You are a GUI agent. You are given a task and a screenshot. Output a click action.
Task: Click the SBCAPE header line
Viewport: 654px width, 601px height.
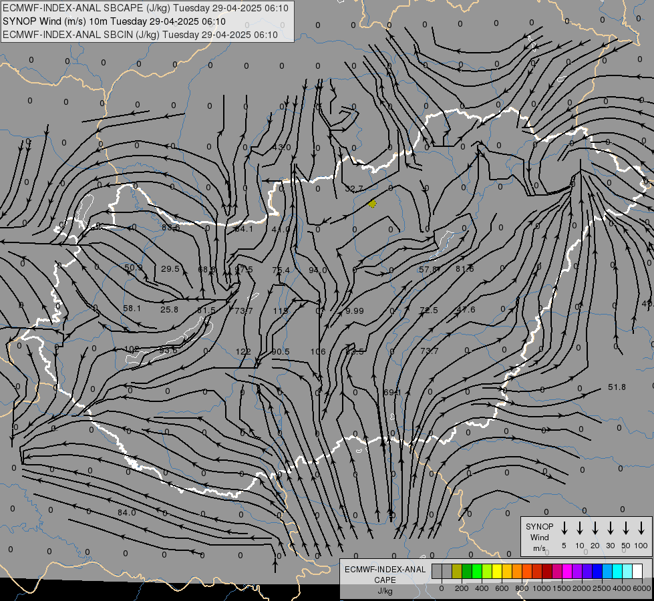pyautogui.click(x=146, y=8)
